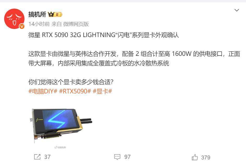
Task: Open the 搞机所 username link
Action: point(37,14)
